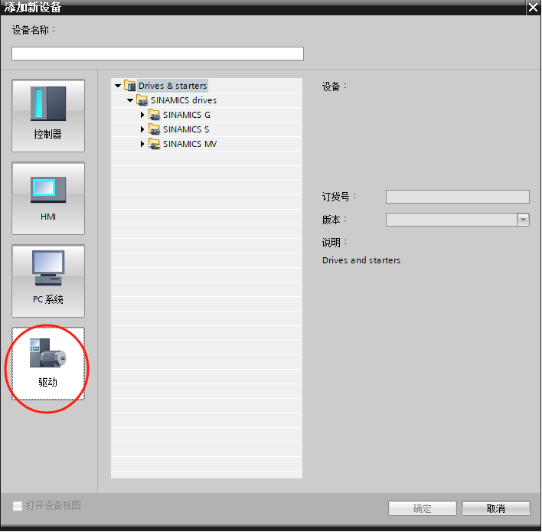Focus the 设备名称 device name field

click(x=158, y=54)
